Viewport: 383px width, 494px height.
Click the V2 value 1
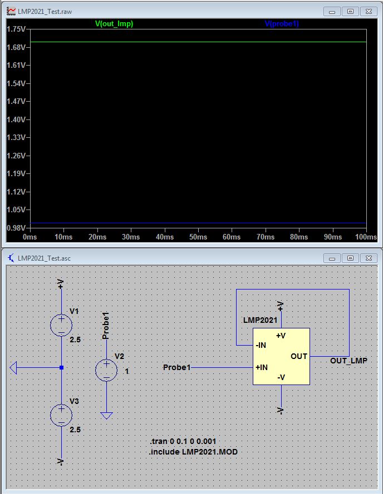127,371
